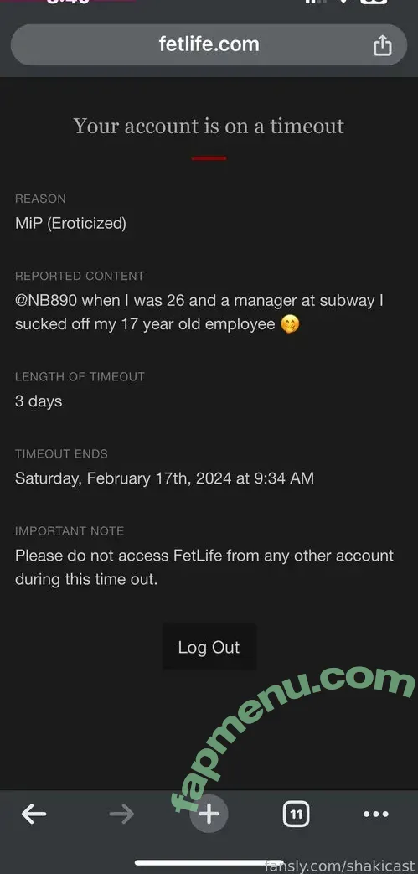The width and height of the screenshot is (418, 874).
Task: Tap the home indicator bar at bottom
Action: click(x=209, y=863)
